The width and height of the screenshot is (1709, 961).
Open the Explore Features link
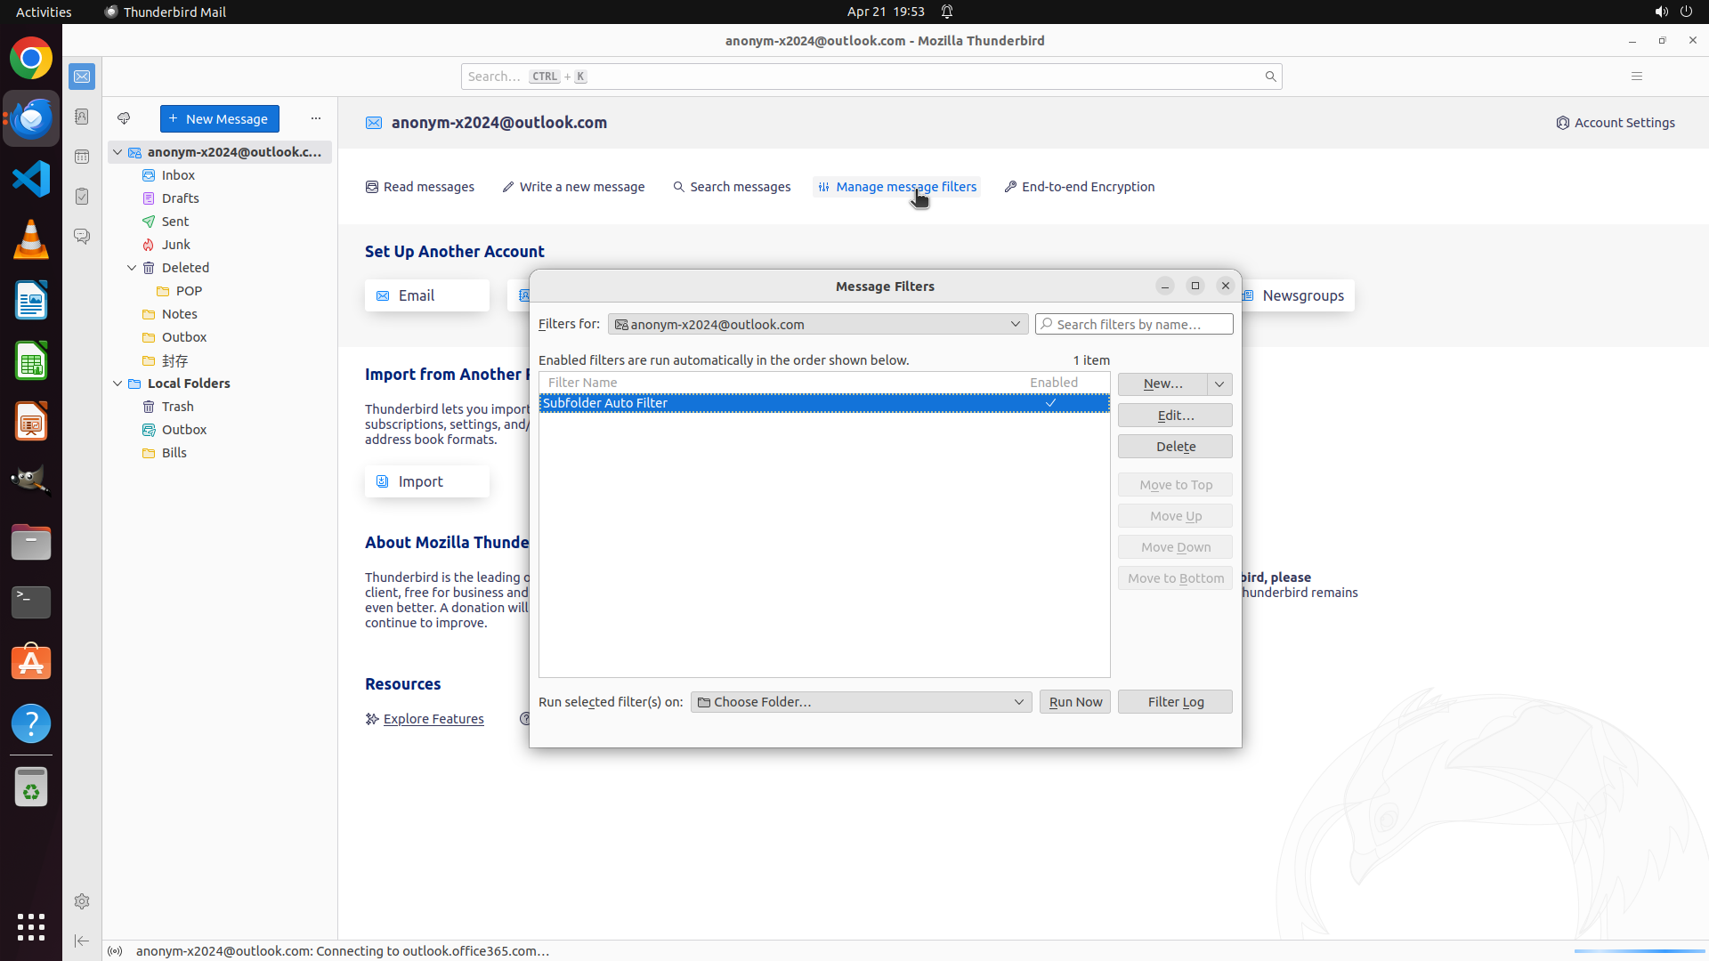click(x=433, y=719)
